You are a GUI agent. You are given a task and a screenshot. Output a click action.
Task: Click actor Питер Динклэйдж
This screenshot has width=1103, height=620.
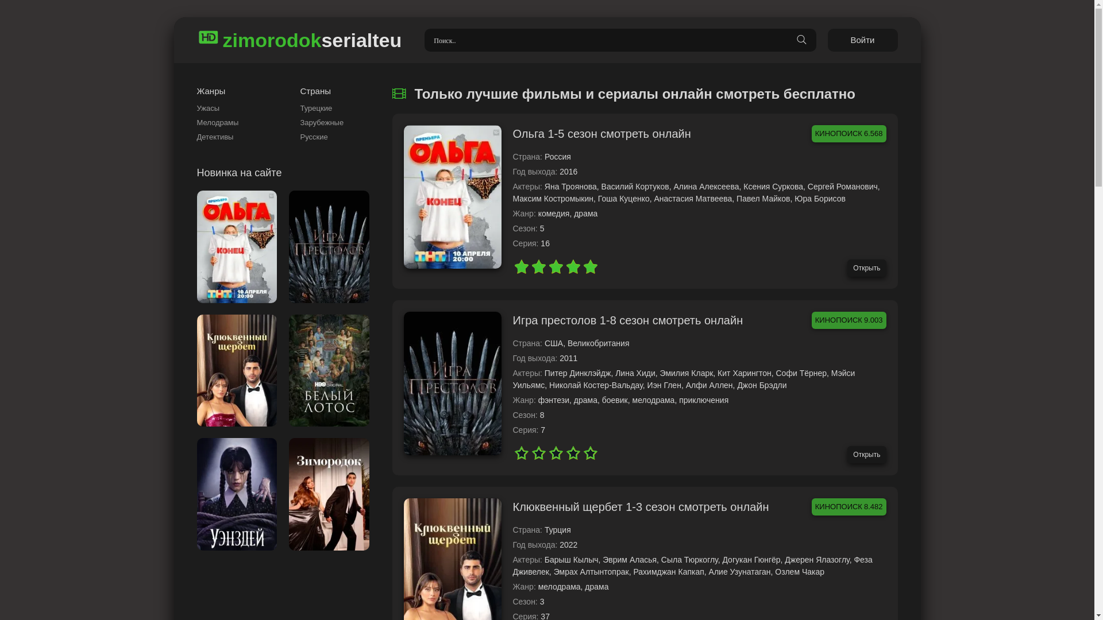(x=577, y=373)
